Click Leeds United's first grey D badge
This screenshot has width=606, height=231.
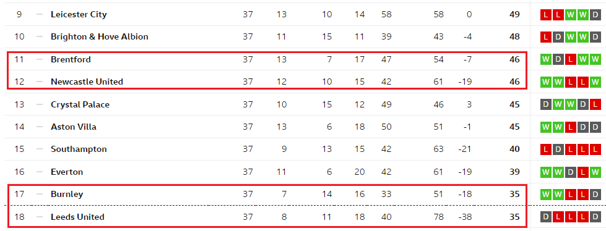coord(546,217)
